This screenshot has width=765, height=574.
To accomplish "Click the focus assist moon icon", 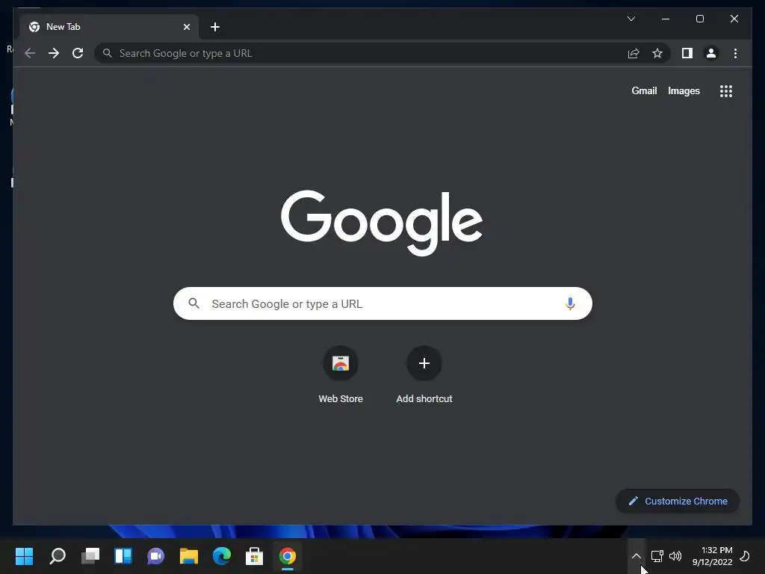I will click(745, 556).
